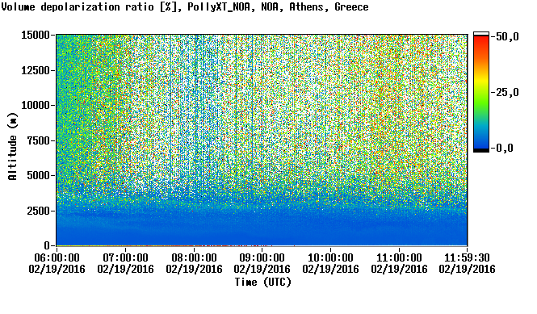Select the 07:00:00 time axis label
Viewport: 537px width, 314px height.
[125, 257]
